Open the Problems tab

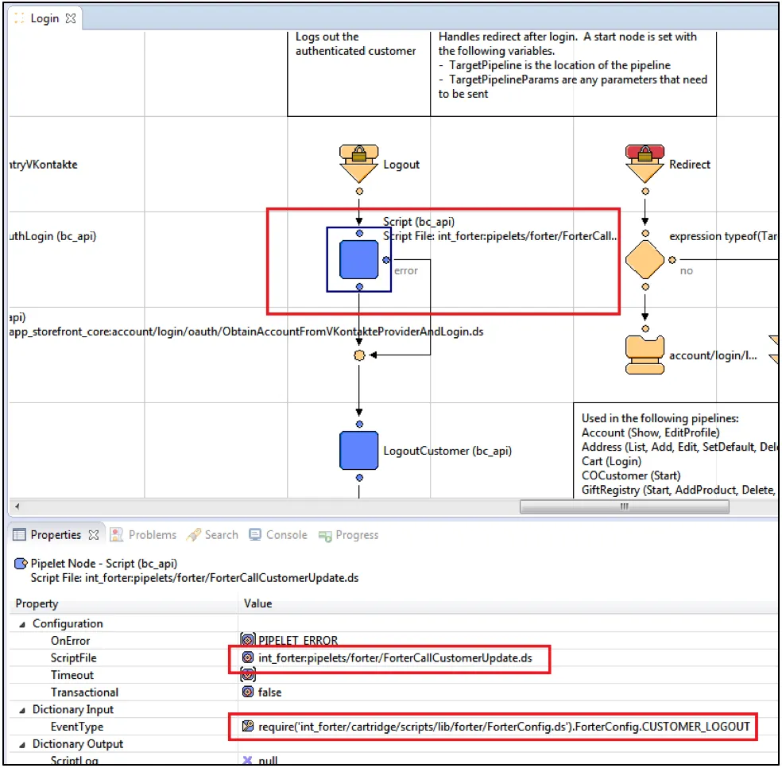pos(144,535)
